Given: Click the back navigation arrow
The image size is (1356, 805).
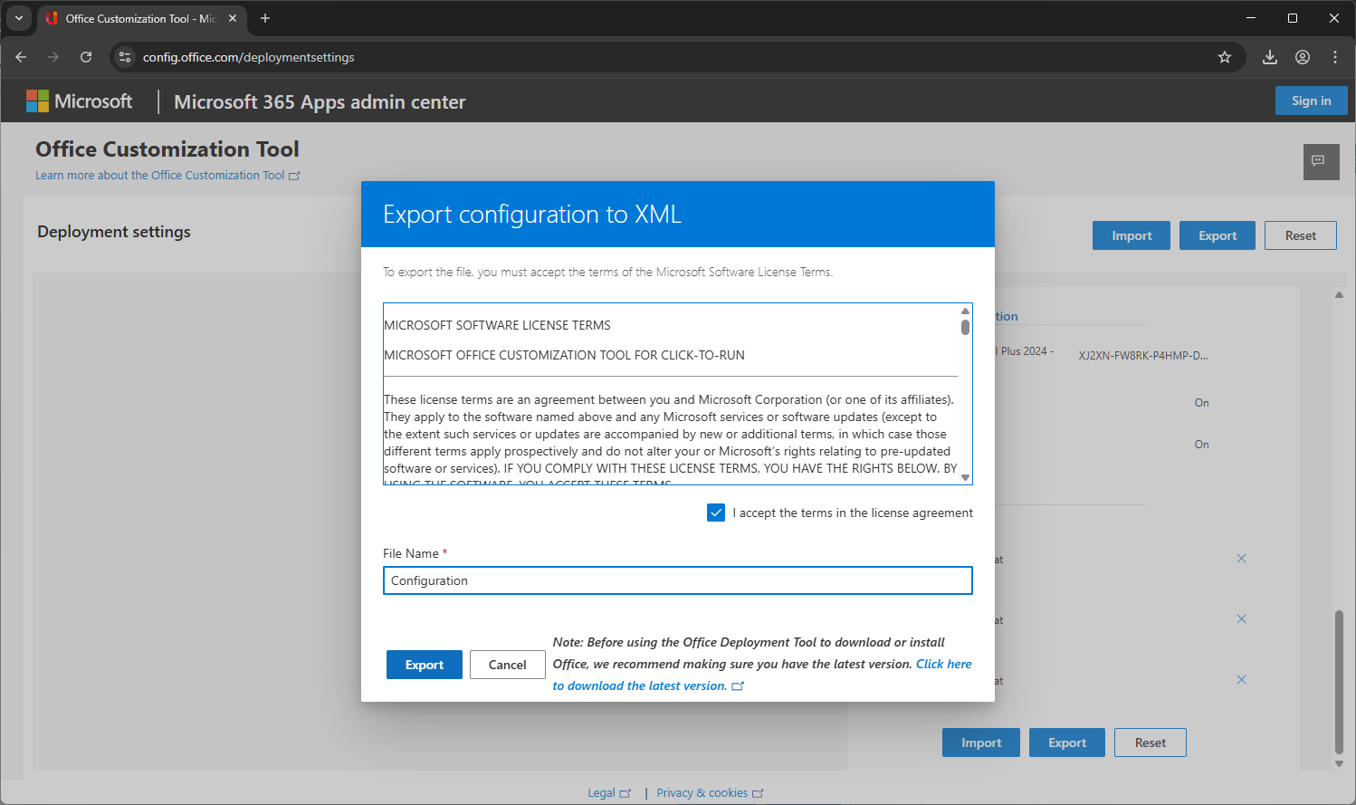Looking at the screenshot, I should click(21, 56).
